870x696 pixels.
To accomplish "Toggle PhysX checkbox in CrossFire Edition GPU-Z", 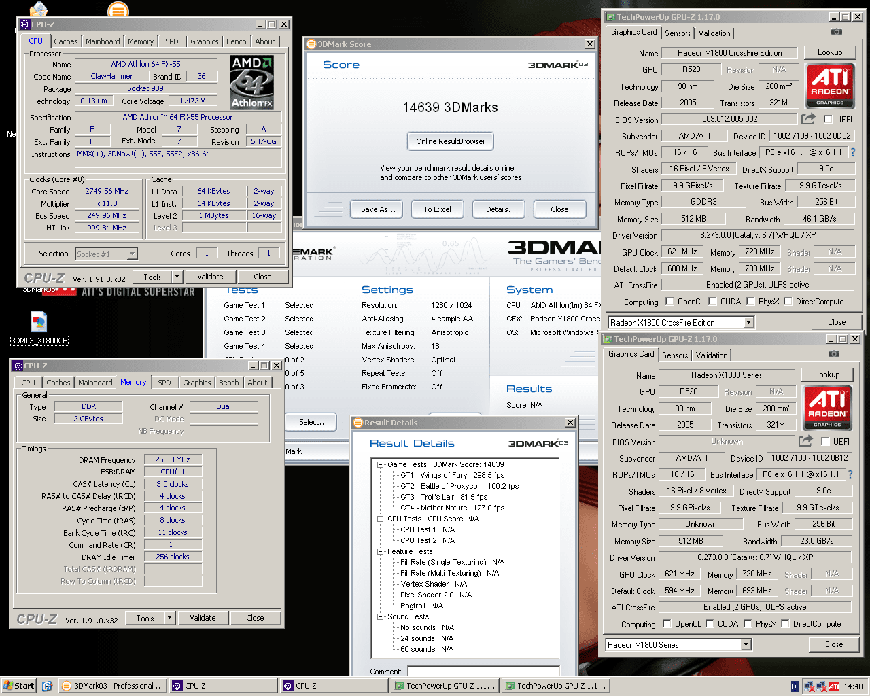I will tap(750, 302).
